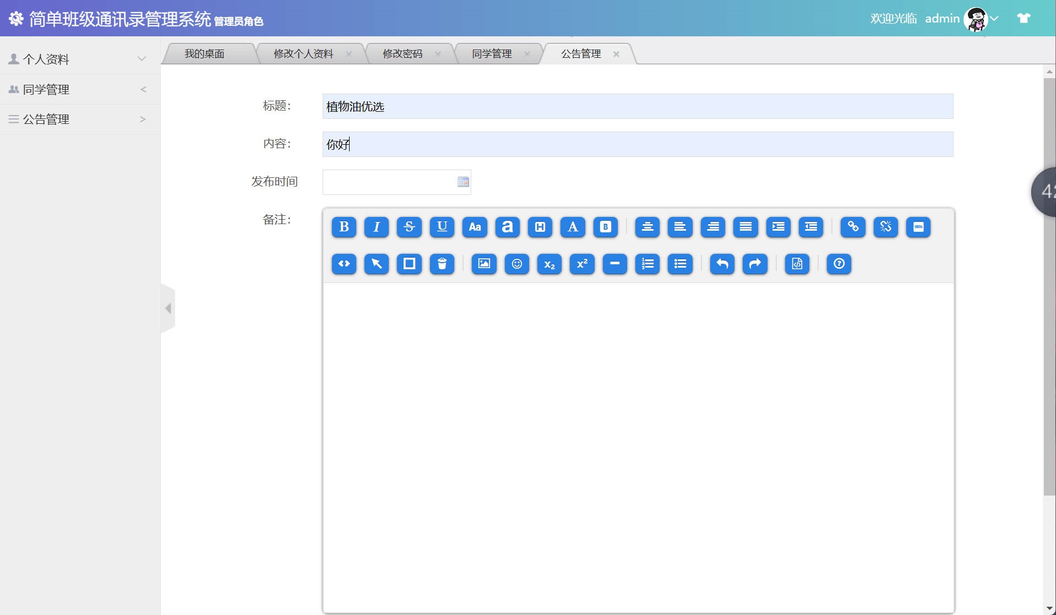The width and height of the screenshot is (1056, 615).
Task: Open the 发布时间 calendar picker
Action: click(463, 182)
